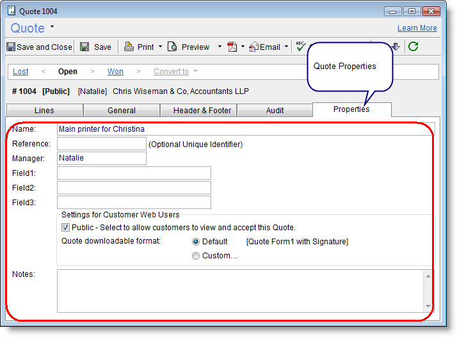Click the Save toolbar icon
The width and height of the screenshot is (457, 337).
pyautogui.click(x=84, y=47)
